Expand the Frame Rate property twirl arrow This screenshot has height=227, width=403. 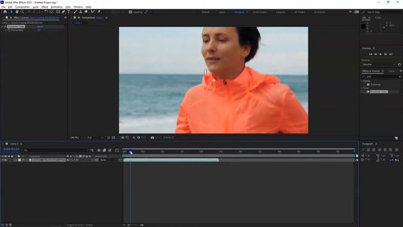(x=6, y=30)
